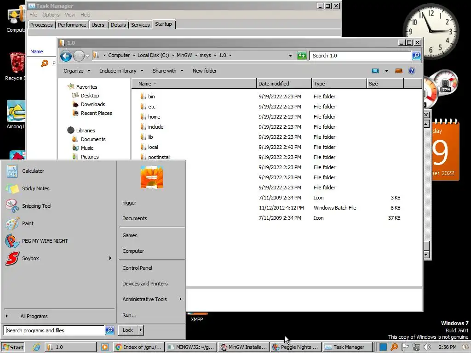Viewport: 471px width, 353px height.
Task: Expand the Administrative Tools submenu arrow
Action: (180, 299)
